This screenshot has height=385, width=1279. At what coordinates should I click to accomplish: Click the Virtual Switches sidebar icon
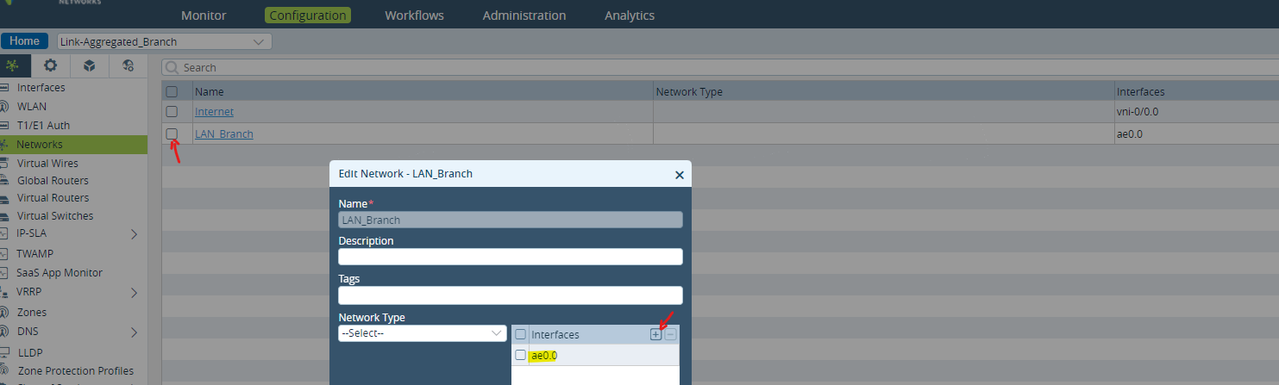pyautogui.click(x=4, y=216)
